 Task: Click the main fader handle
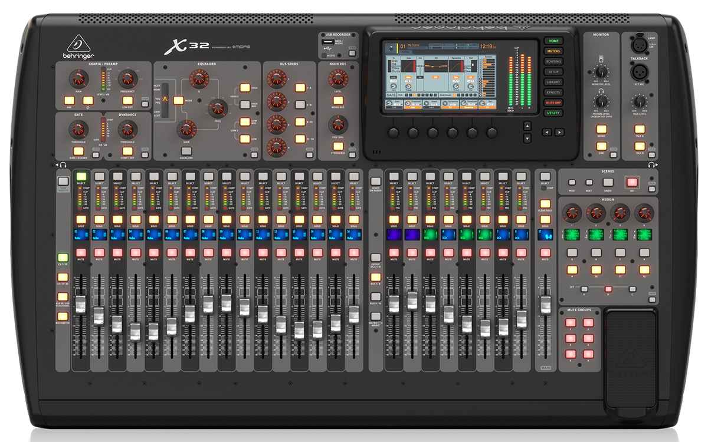click(545, 306)
